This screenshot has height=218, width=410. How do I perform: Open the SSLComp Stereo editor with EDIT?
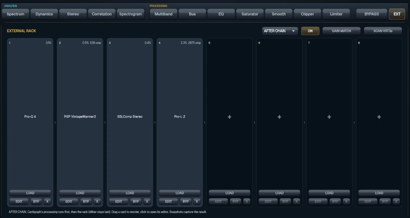click(x=119, y=201)
